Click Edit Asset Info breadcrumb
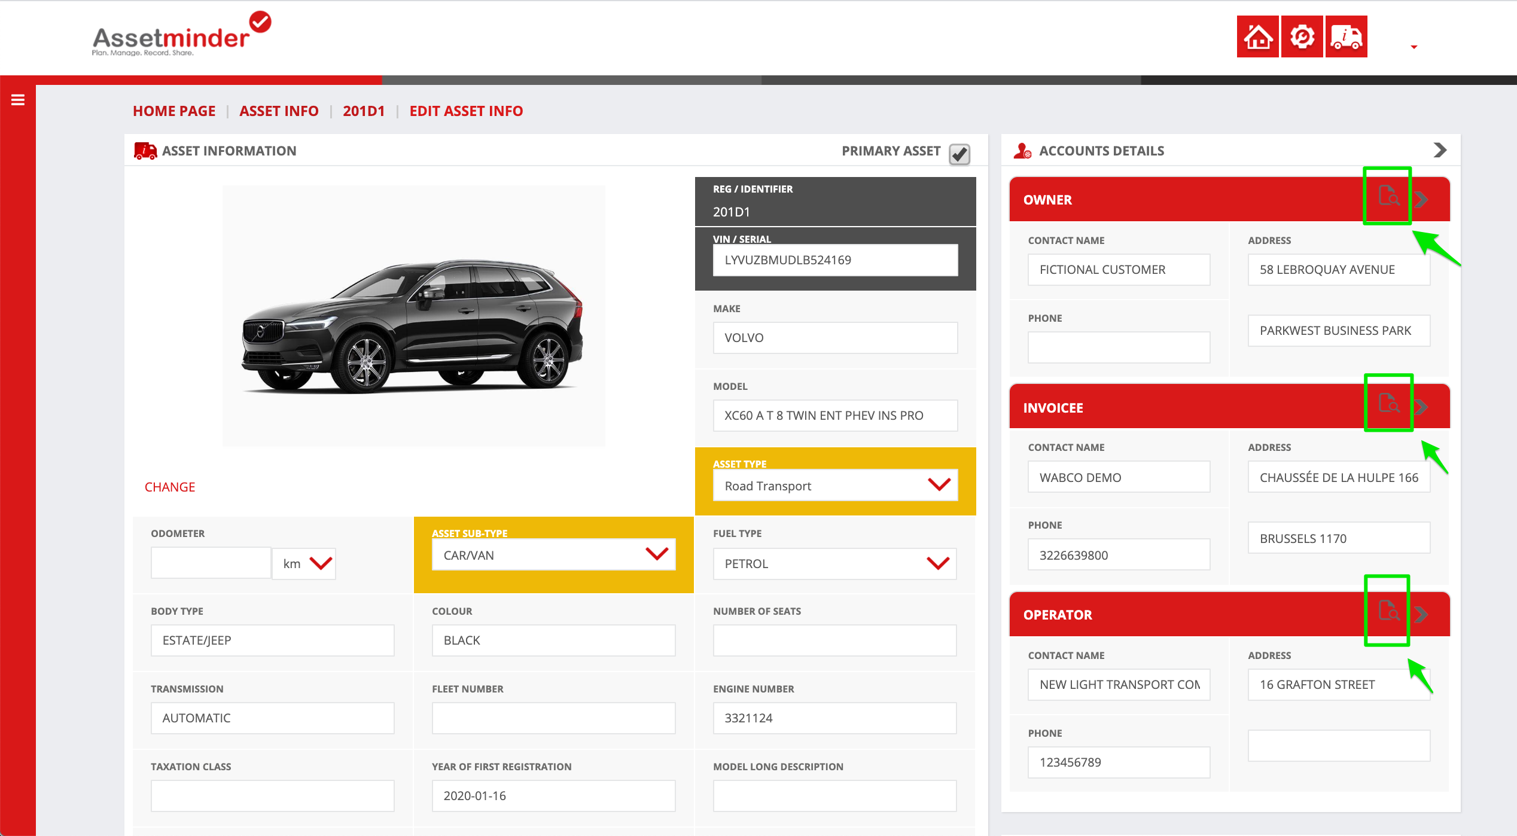This screenshot has width=1517, height=836. tap(466, 111)
